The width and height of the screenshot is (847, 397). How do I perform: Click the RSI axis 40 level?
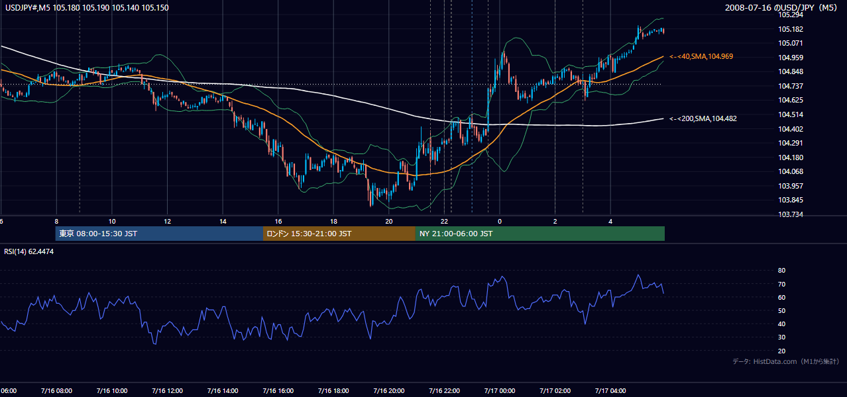(781, 324)
